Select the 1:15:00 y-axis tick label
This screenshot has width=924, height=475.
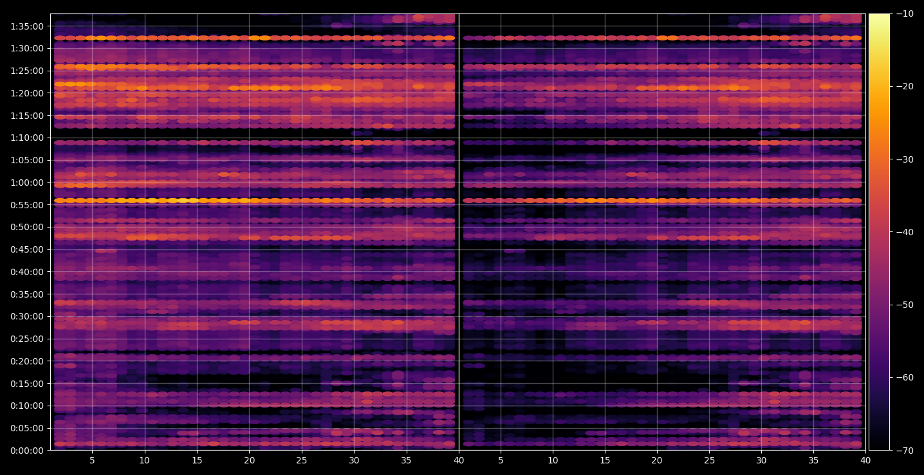tap(27, 116)
